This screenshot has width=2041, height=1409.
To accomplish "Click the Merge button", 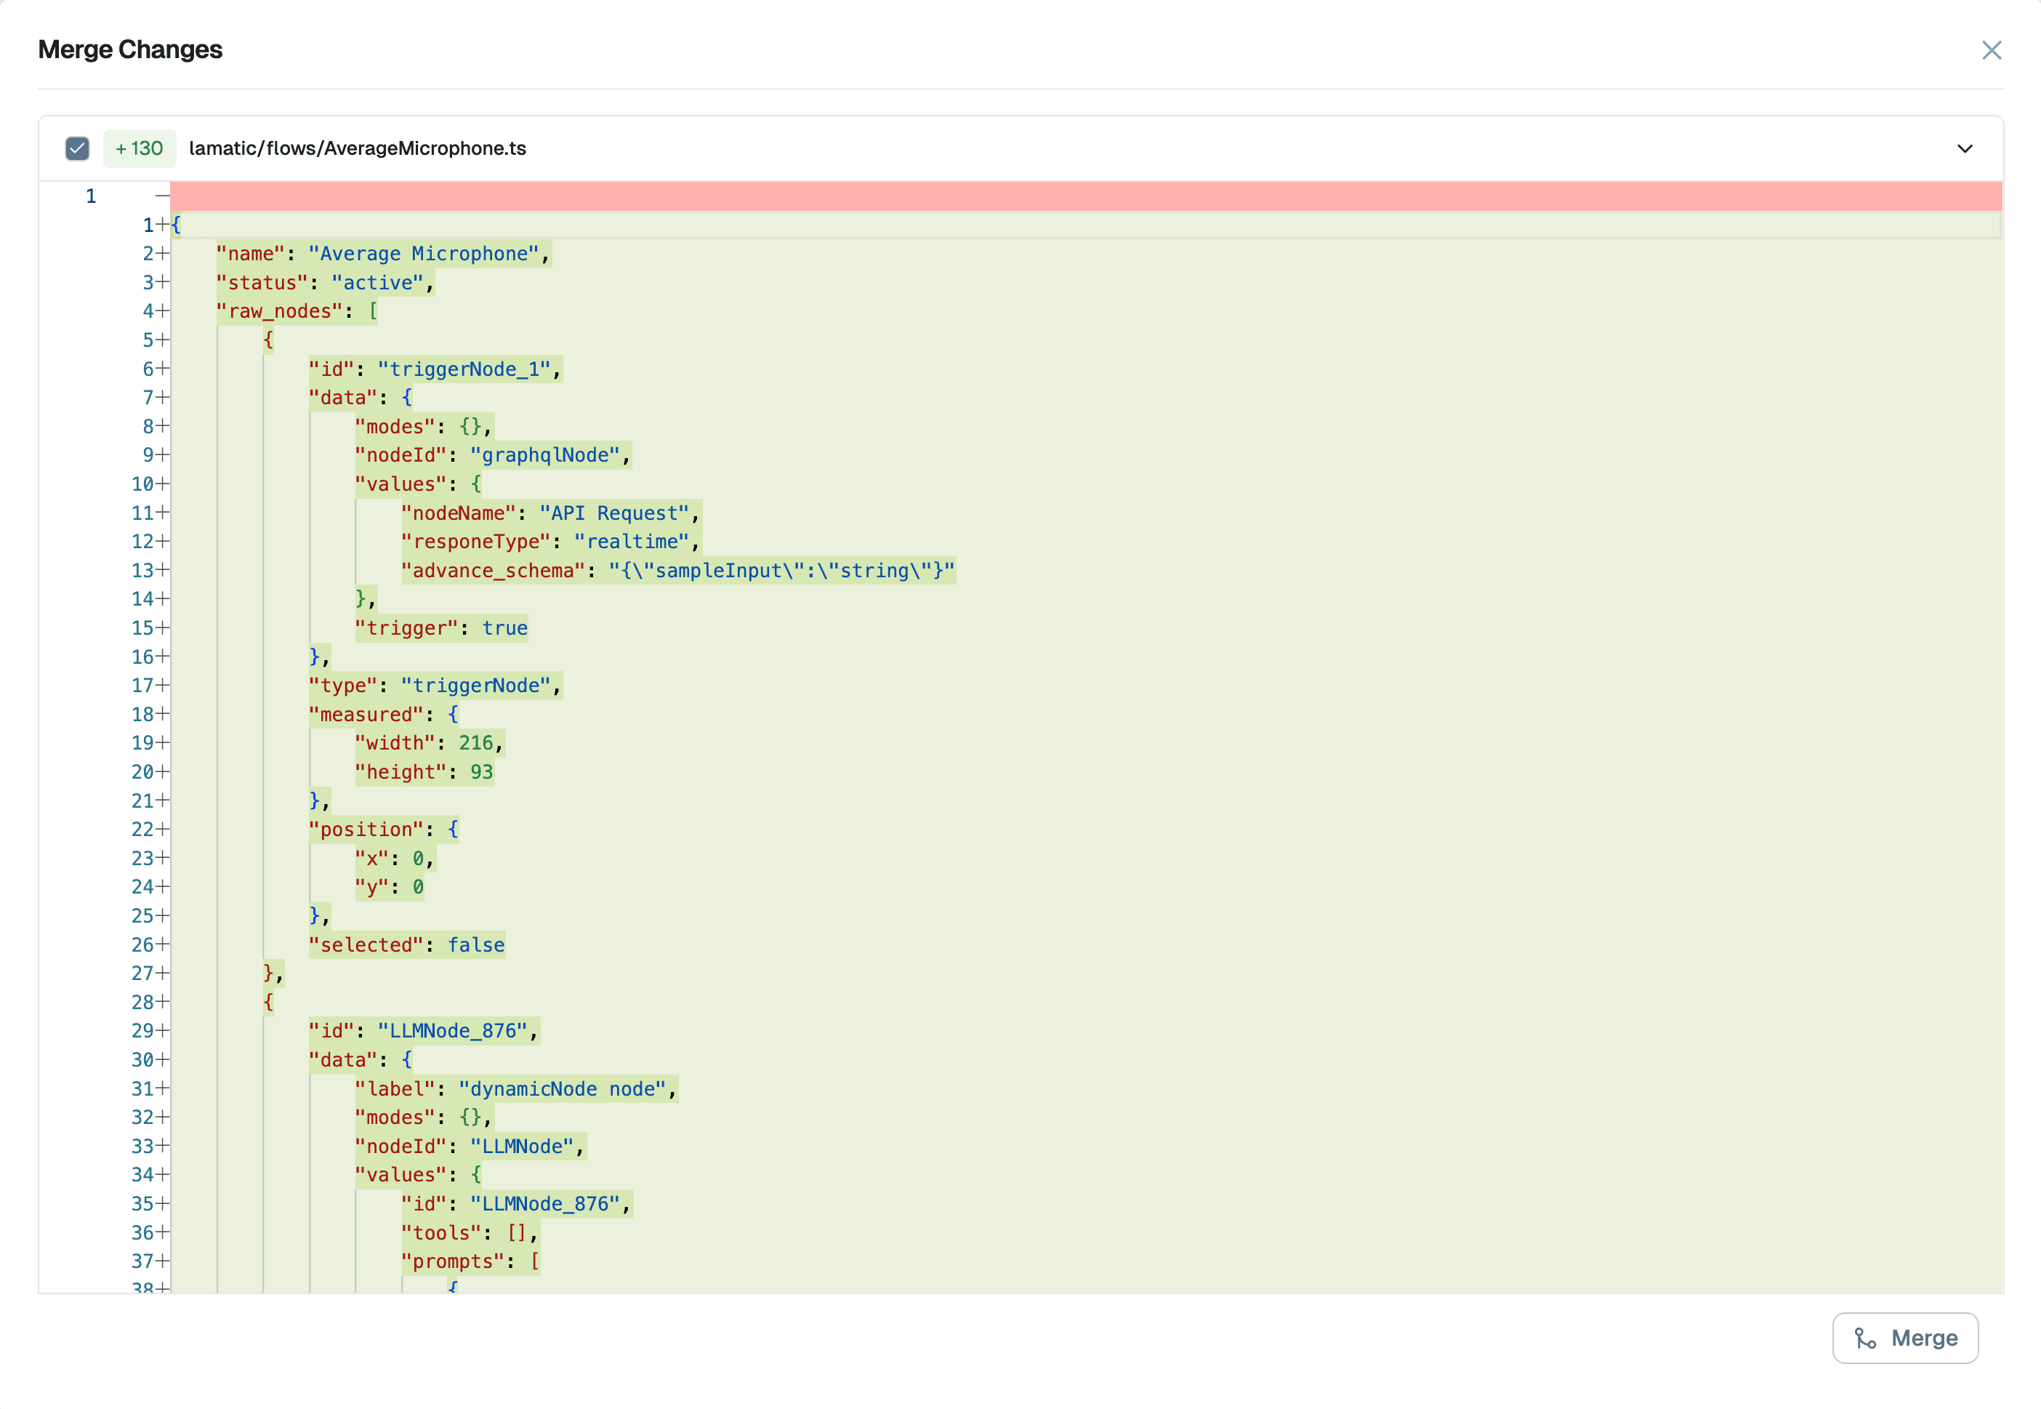I will (x=1904, y=1338).
